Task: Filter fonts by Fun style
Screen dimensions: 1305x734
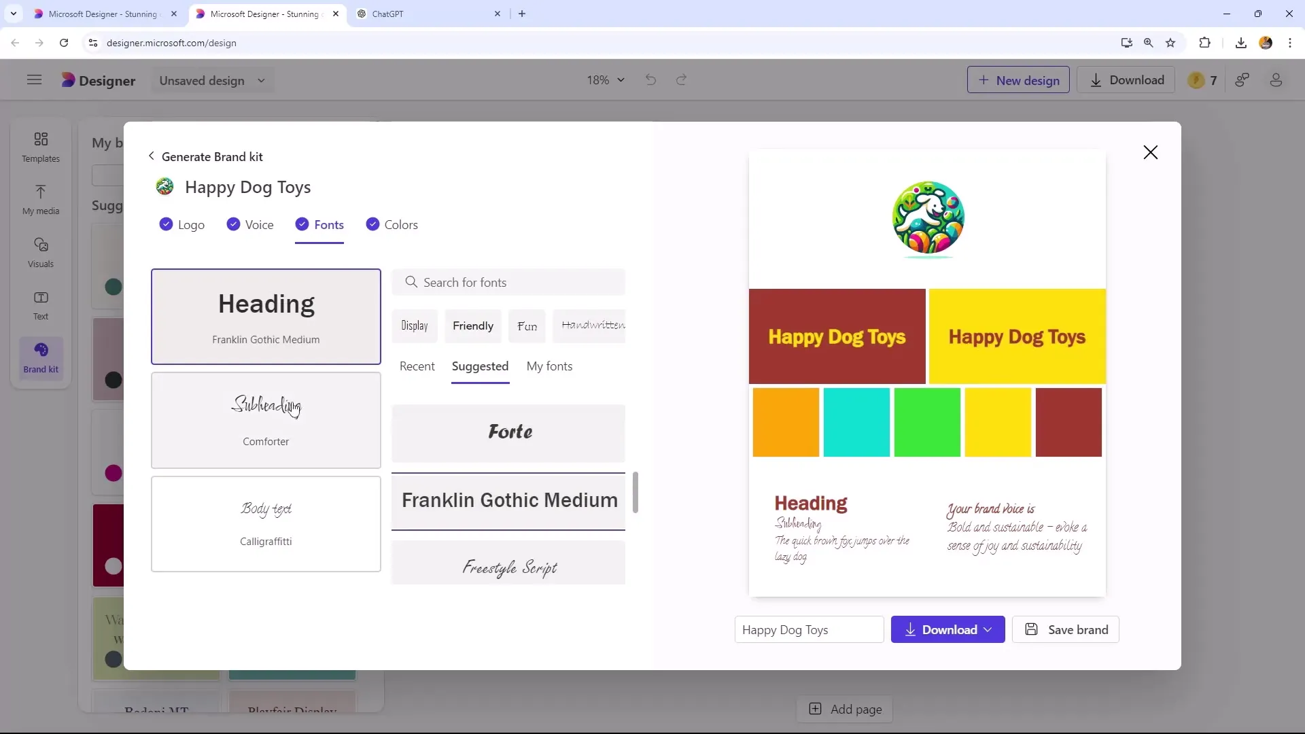Action: pyautogui.click(x=527, y=326)
